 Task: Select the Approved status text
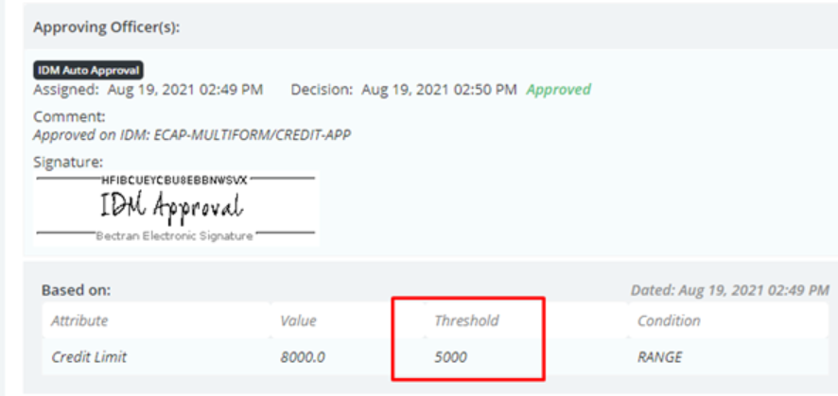tap(558, 89)
